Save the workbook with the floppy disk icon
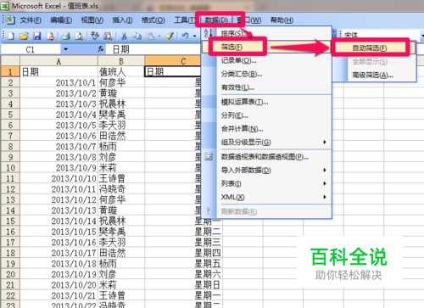Viewport: 424px width, 308px height. [37, 36]
